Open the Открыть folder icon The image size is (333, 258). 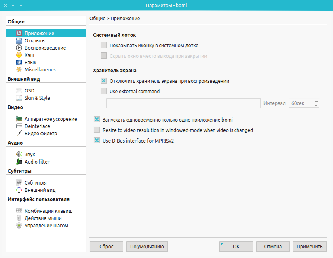(19, 40)
